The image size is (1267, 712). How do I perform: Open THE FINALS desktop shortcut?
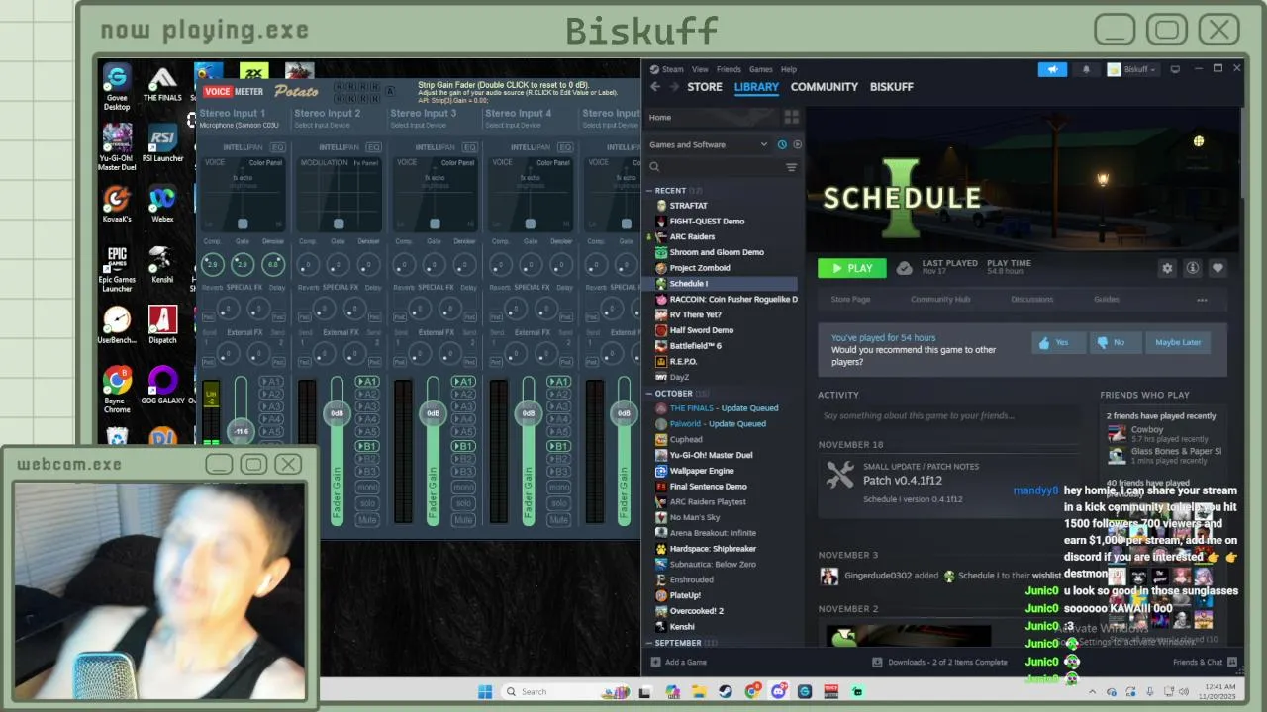point(162,85)
